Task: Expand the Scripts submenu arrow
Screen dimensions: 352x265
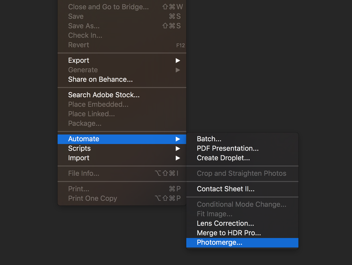Action: coord(178,149)
